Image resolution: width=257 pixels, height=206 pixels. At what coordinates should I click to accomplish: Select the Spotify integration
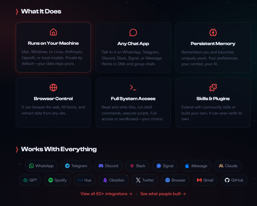[57, 180]
